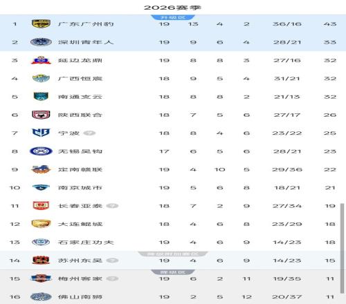The width and height of the screenshot is (346, 304).
Task: Select the 佛山南狮 team row name
Action: [80, 297]
